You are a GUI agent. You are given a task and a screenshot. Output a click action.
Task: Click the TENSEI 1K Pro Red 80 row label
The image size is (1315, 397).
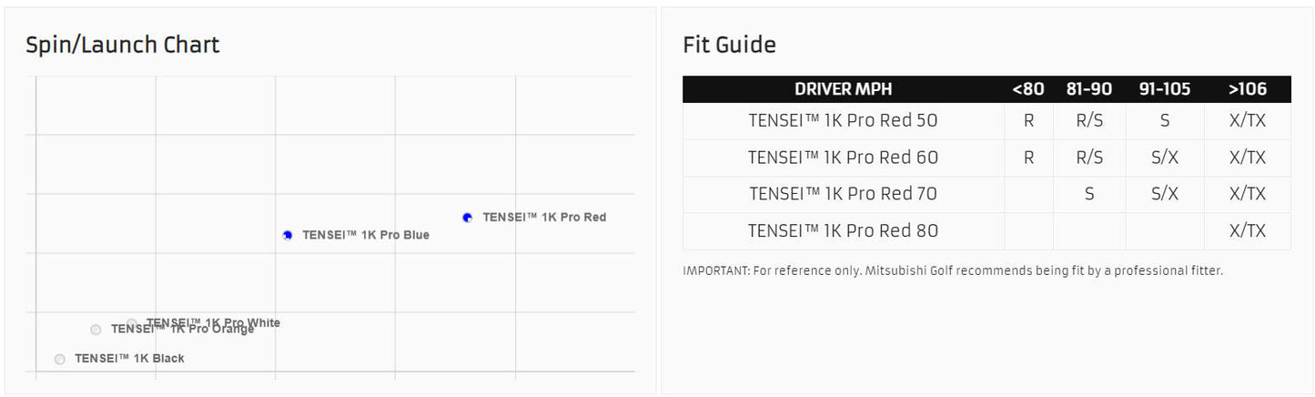[x=843, y=231]
